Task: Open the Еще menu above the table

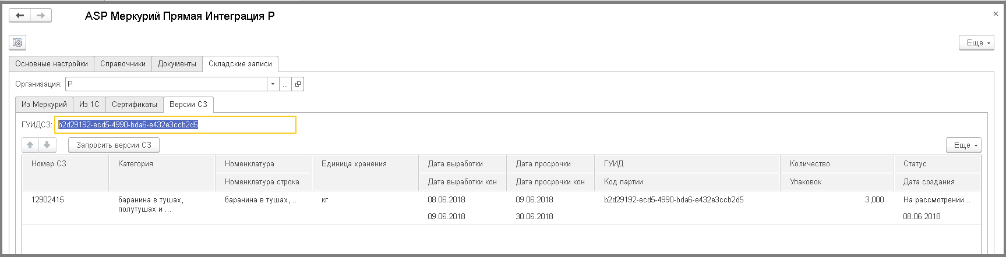Action: tap(963, 145)
